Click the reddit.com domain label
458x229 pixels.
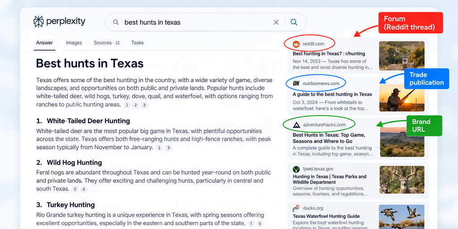[x=314, y=44]
